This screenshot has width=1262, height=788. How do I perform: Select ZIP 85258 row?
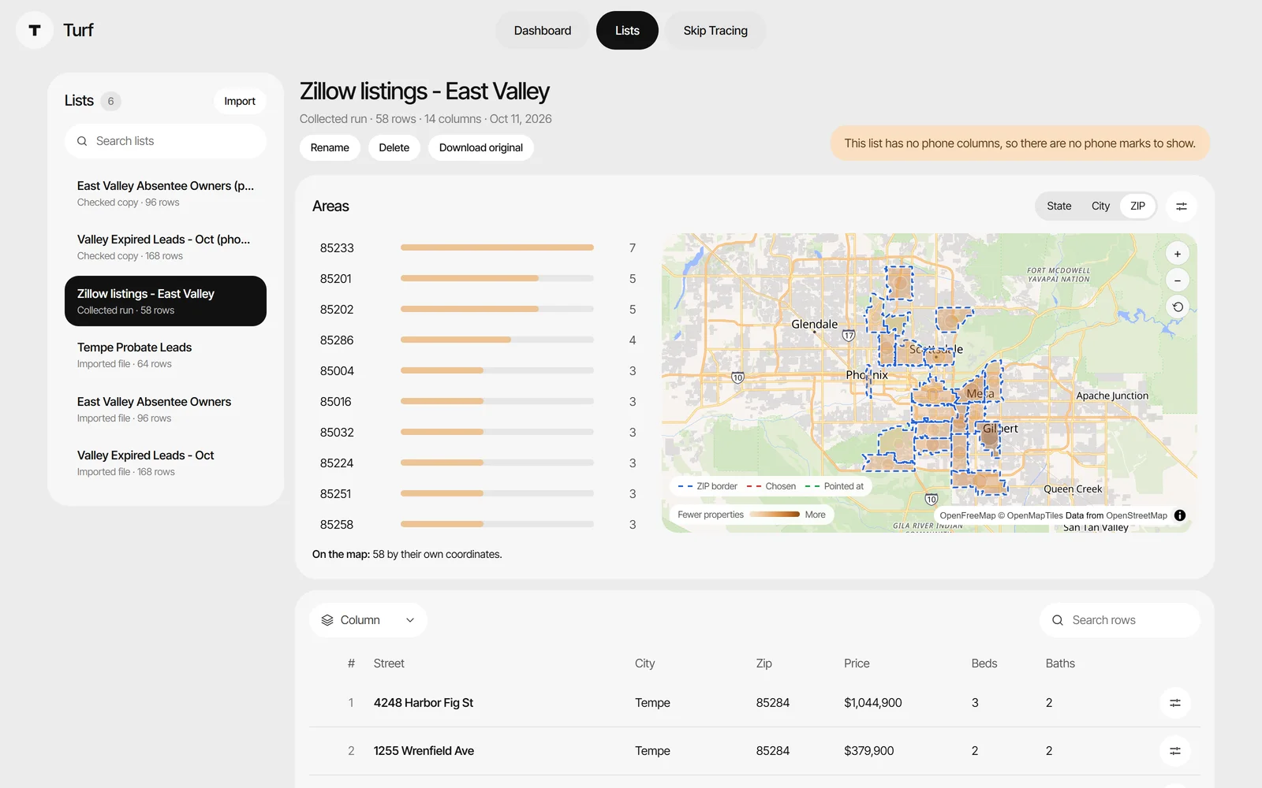pos(478,524)
